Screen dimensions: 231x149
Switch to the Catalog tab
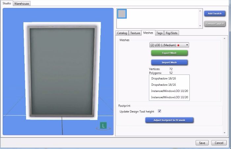[122, 33]
